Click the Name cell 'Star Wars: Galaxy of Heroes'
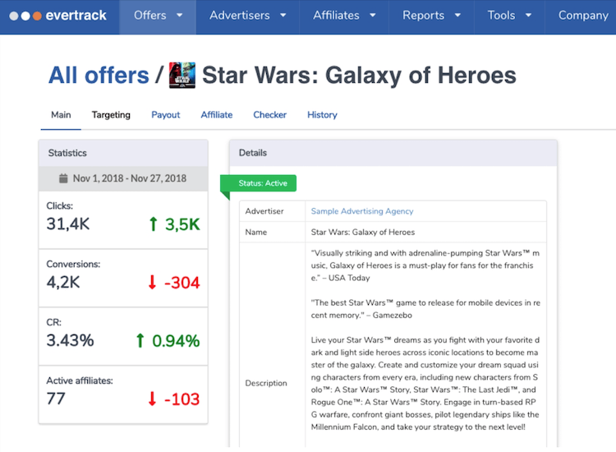The height and width of the screenshot is (452, 616). click(x=362, y=232)
